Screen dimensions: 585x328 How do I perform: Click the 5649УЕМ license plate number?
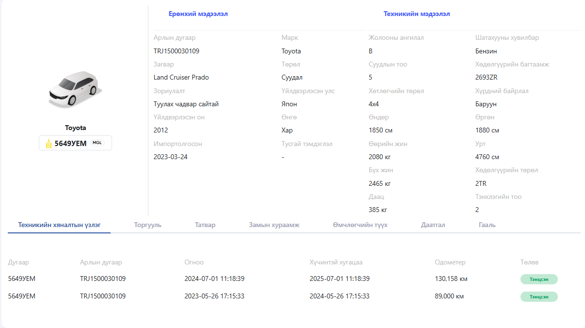point(70,143)
